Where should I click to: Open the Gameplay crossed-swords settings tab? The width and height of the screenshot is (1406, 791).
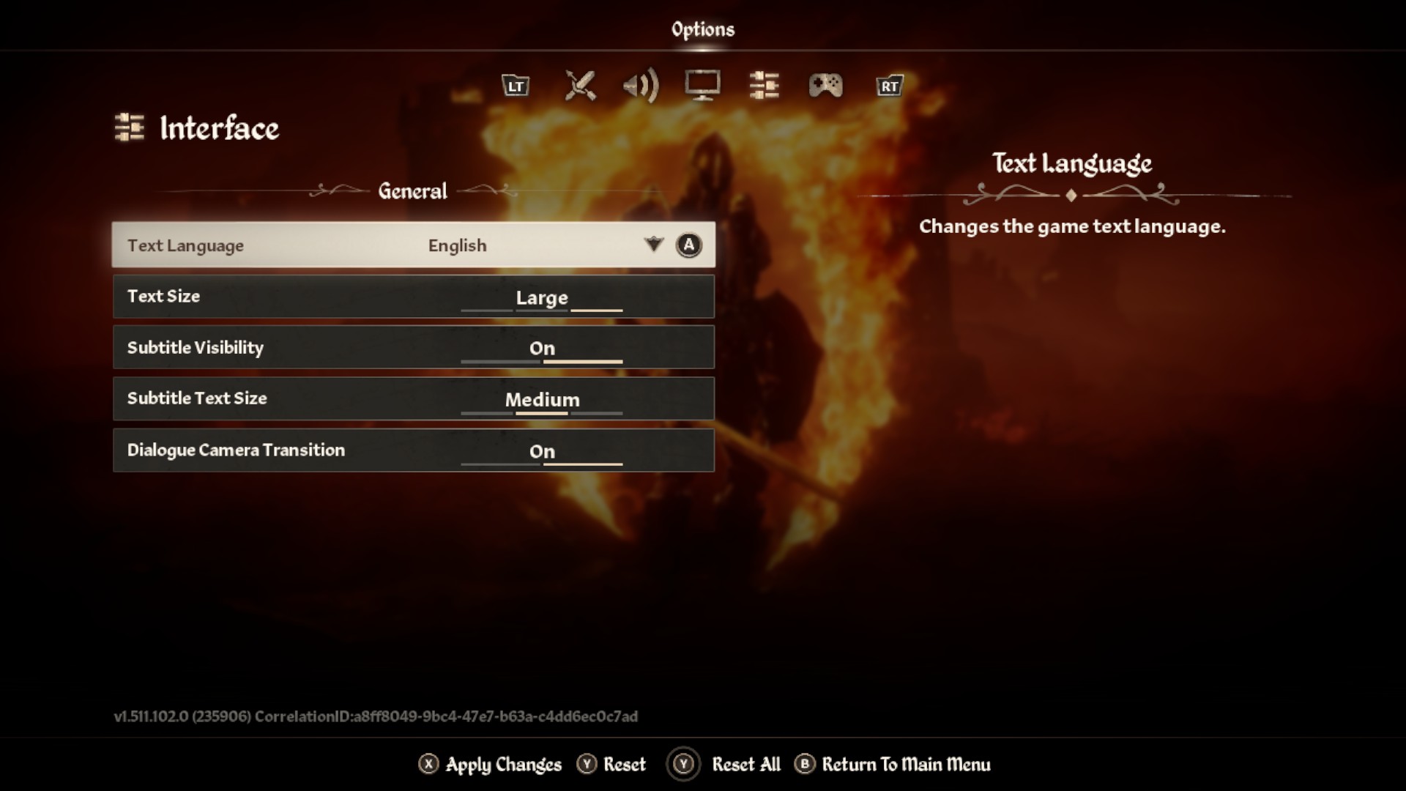click(580, 86)
